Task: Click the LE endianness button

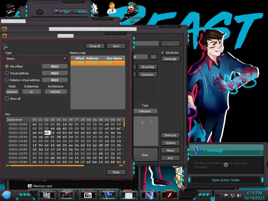Action: [x=31, y=92]
